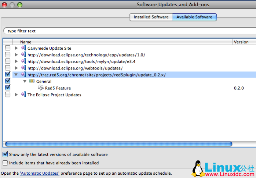Click The Eclipse Project Updates site icon
This screenshot has height=178, width=256.
coord(23,95)
